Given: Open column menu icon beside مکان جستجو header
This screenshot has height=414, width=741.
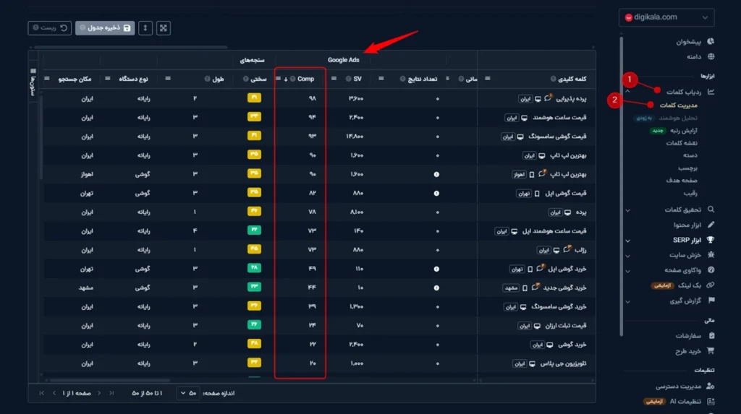Looking at the screenshot, I should pos(46,78).
